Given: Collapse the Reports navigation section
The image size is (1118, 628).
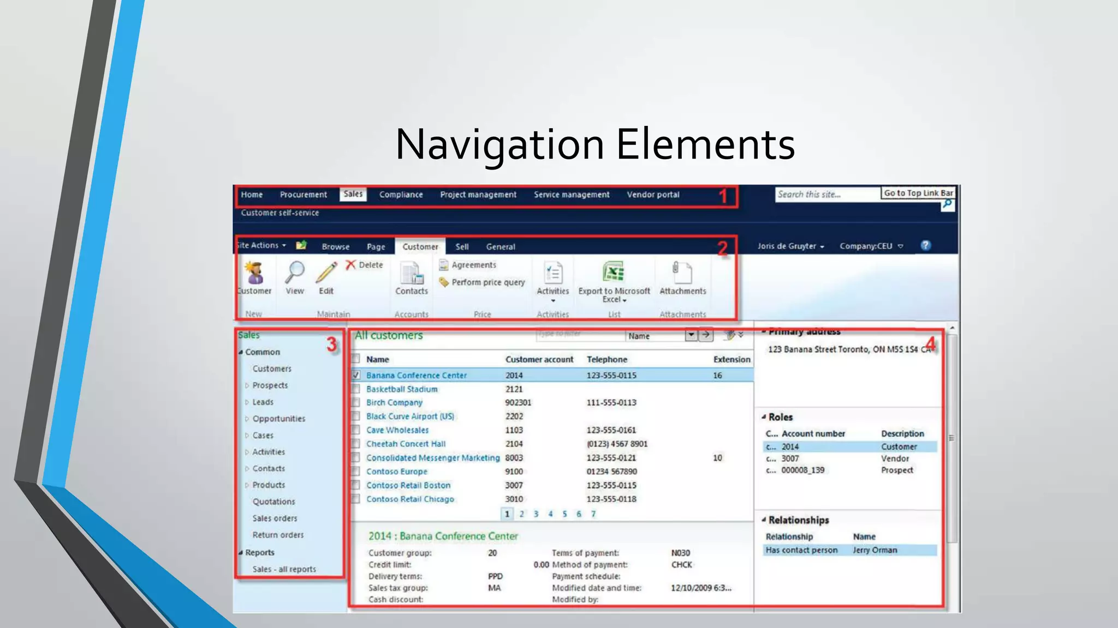Looking at the screenshot, I should pyautogui.click(x=241, y=552).
